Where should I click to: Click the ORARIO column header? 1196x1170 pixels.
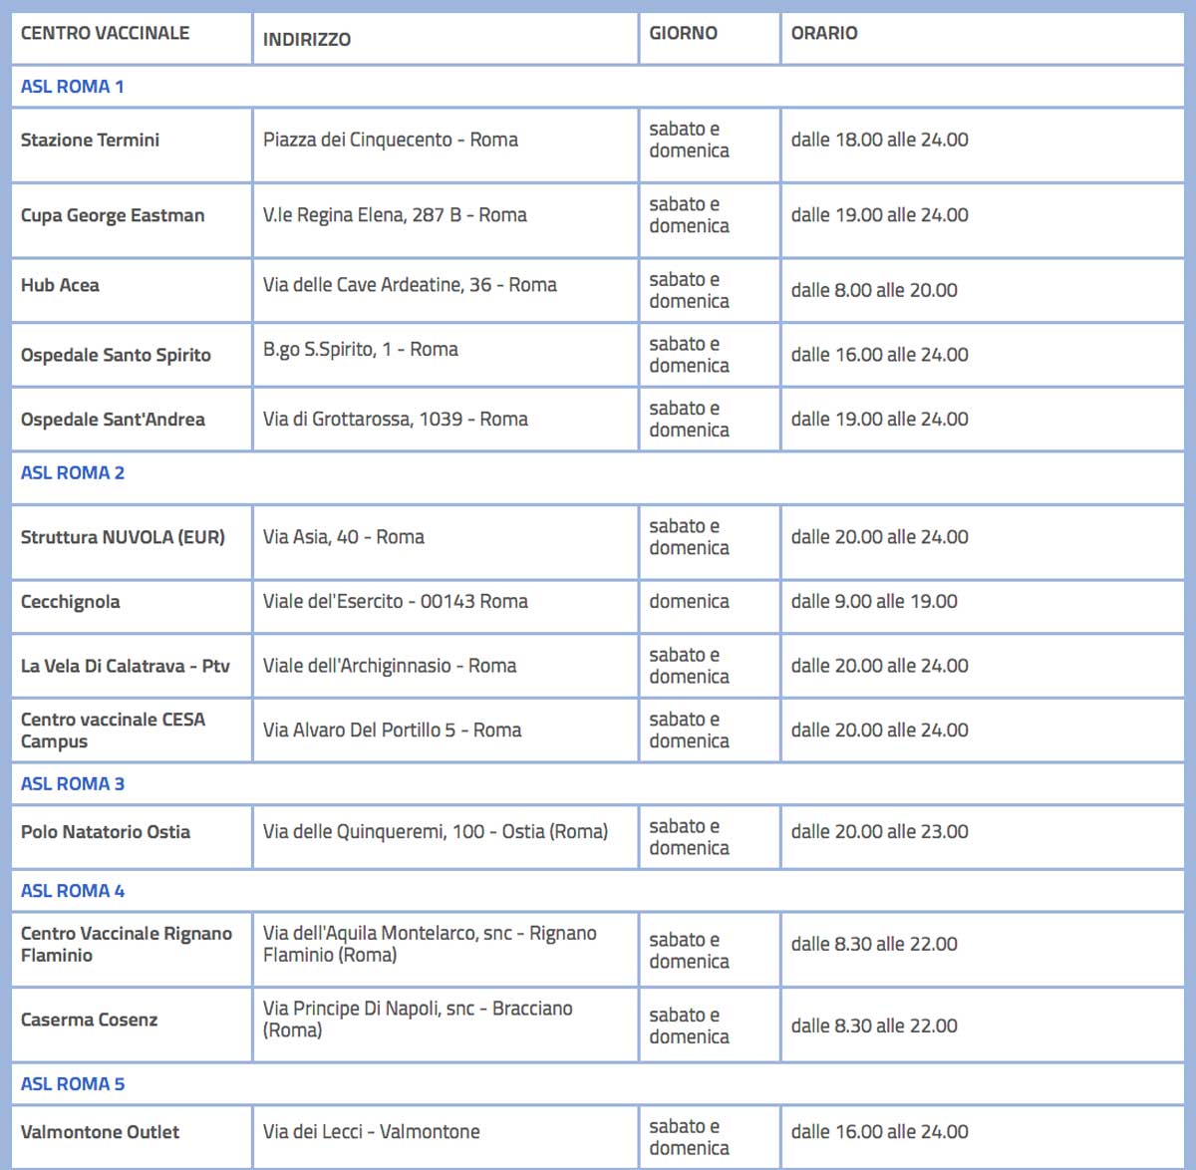(824, 33)
